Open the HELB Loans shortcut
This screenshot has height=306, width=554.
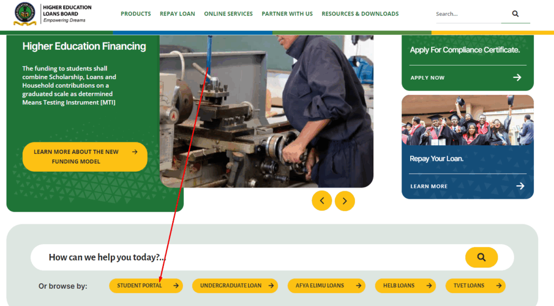tap(405, 285)
